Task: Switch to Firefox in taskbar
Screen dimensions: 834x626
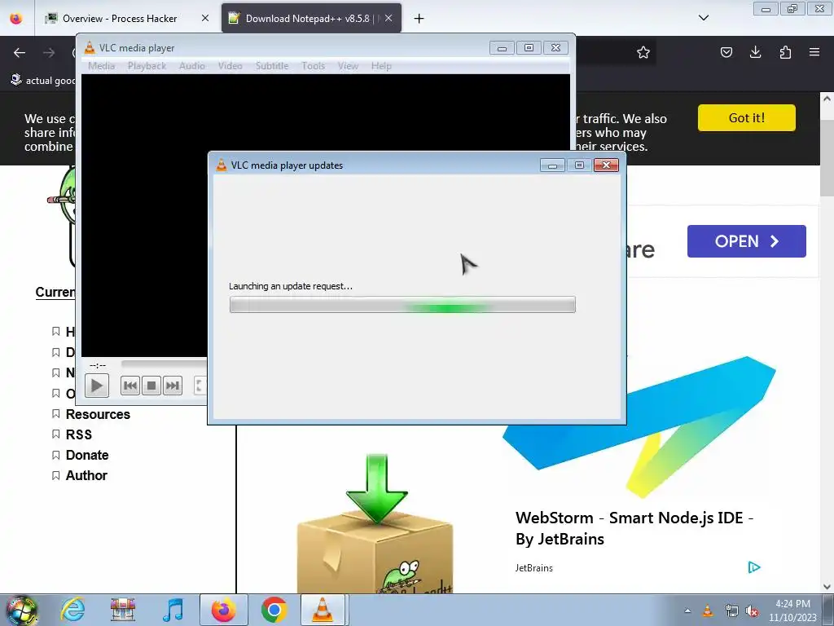Action: click(223, 610)
